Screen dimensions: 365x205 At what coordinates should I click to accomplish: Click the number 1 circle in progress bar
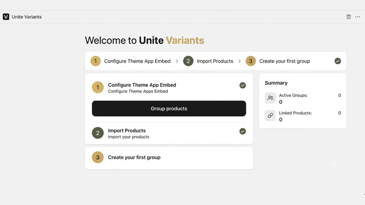click(x=95, y=61)
